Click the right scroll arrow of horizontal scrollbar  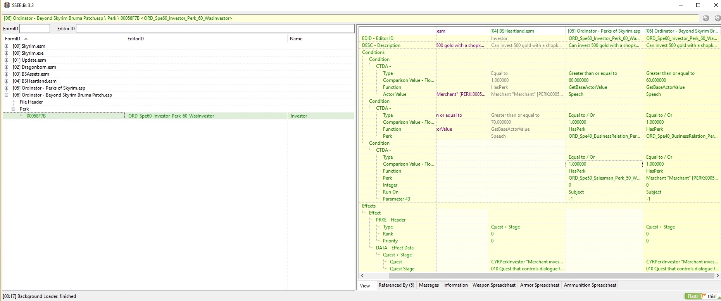tap(718, 276)
